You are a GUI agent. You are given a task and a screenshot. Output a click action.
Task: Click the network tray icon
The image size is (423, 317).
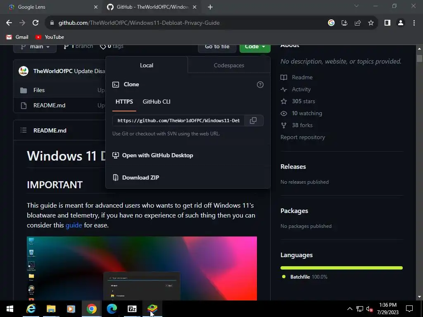[x=360, y=309]
